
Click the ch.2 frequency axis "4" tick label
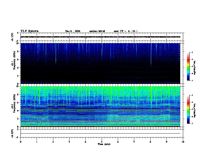pyautogui.click(x=18, y=111)
